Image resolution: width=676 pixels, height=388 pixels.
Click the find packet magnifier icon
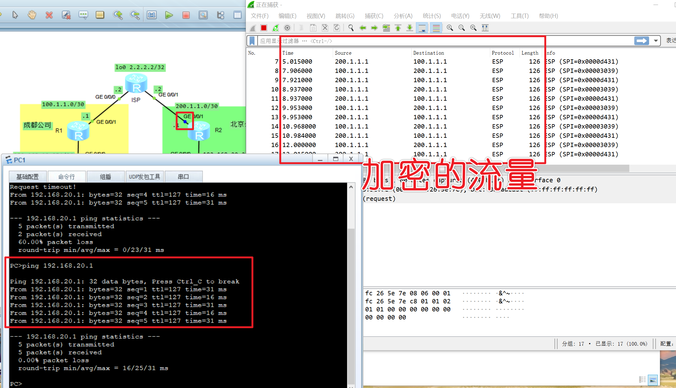(x=351, y=28)
